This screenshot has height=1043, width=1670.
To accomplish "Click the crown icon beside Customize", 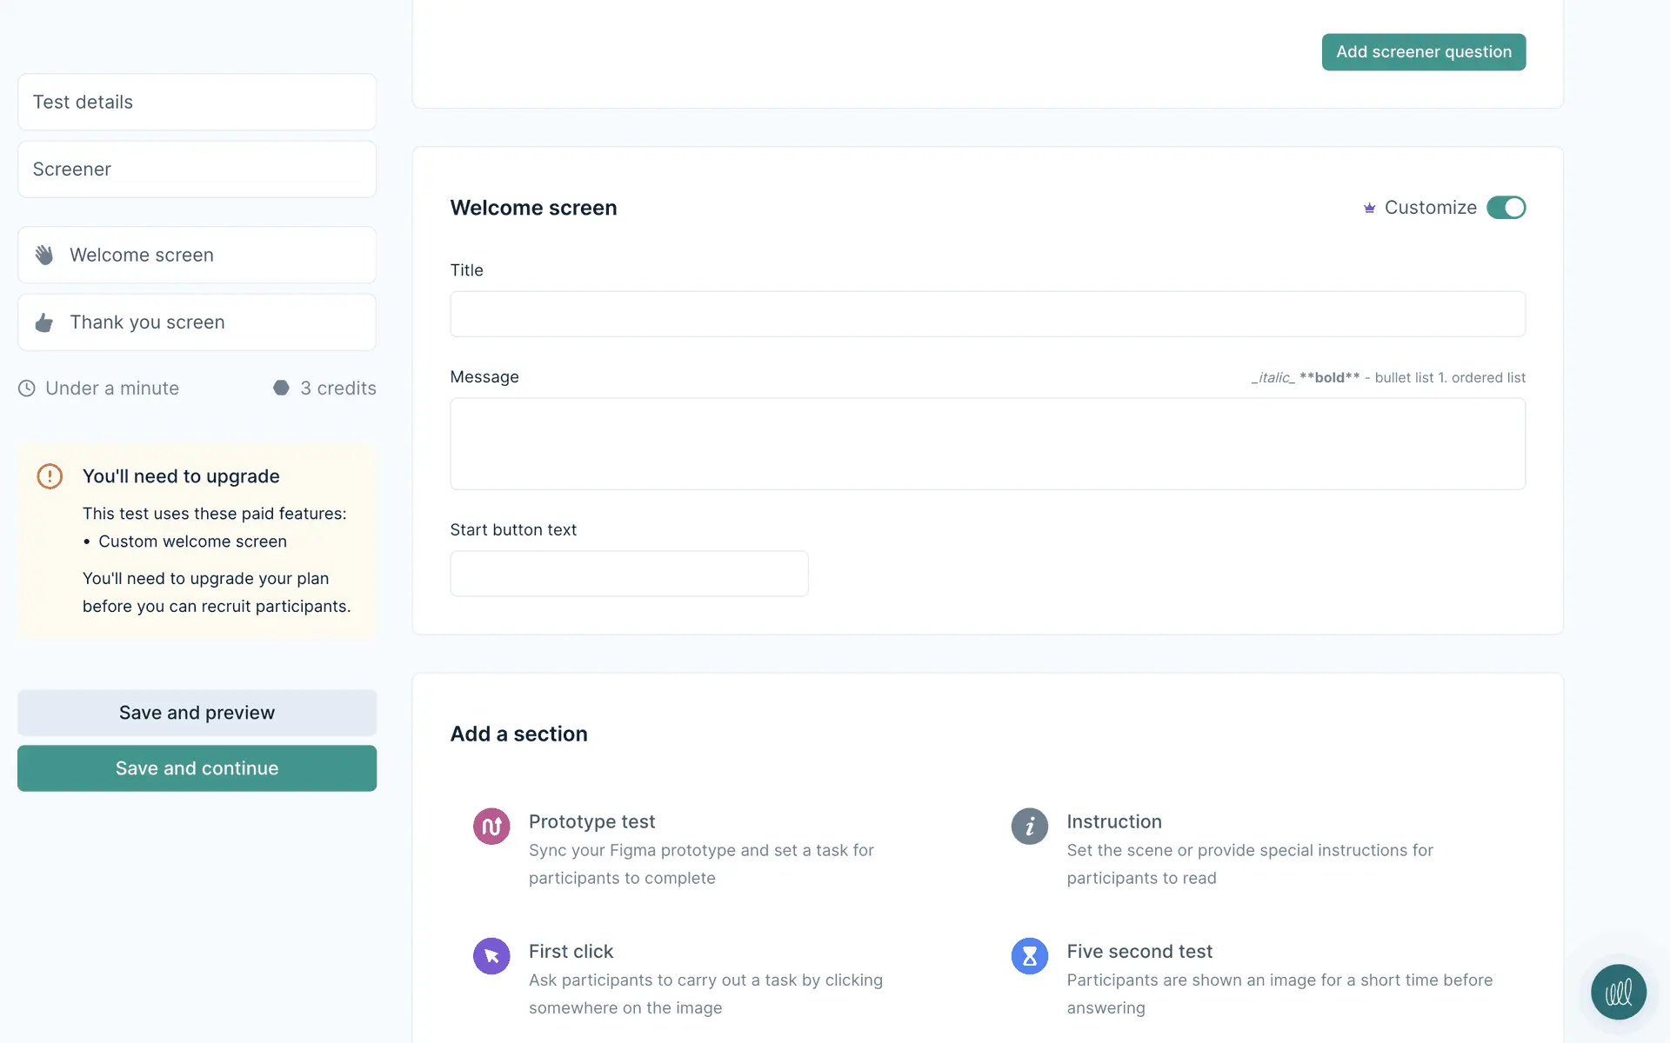I will [x=1369, y=208].
